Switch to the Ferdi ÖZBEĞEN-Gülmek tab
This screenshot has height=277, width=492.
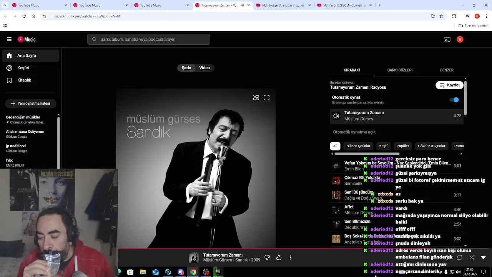coord(344,5)
